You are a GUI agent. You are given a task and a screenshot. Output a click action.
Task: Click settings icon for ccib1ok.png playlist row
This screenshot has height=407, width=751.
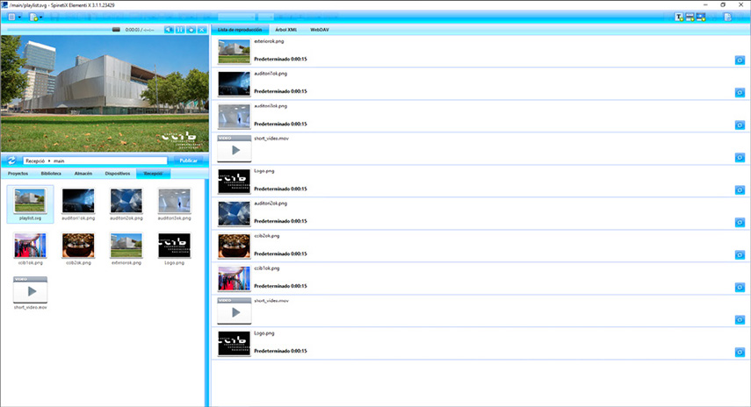click(x=740, y=288)
